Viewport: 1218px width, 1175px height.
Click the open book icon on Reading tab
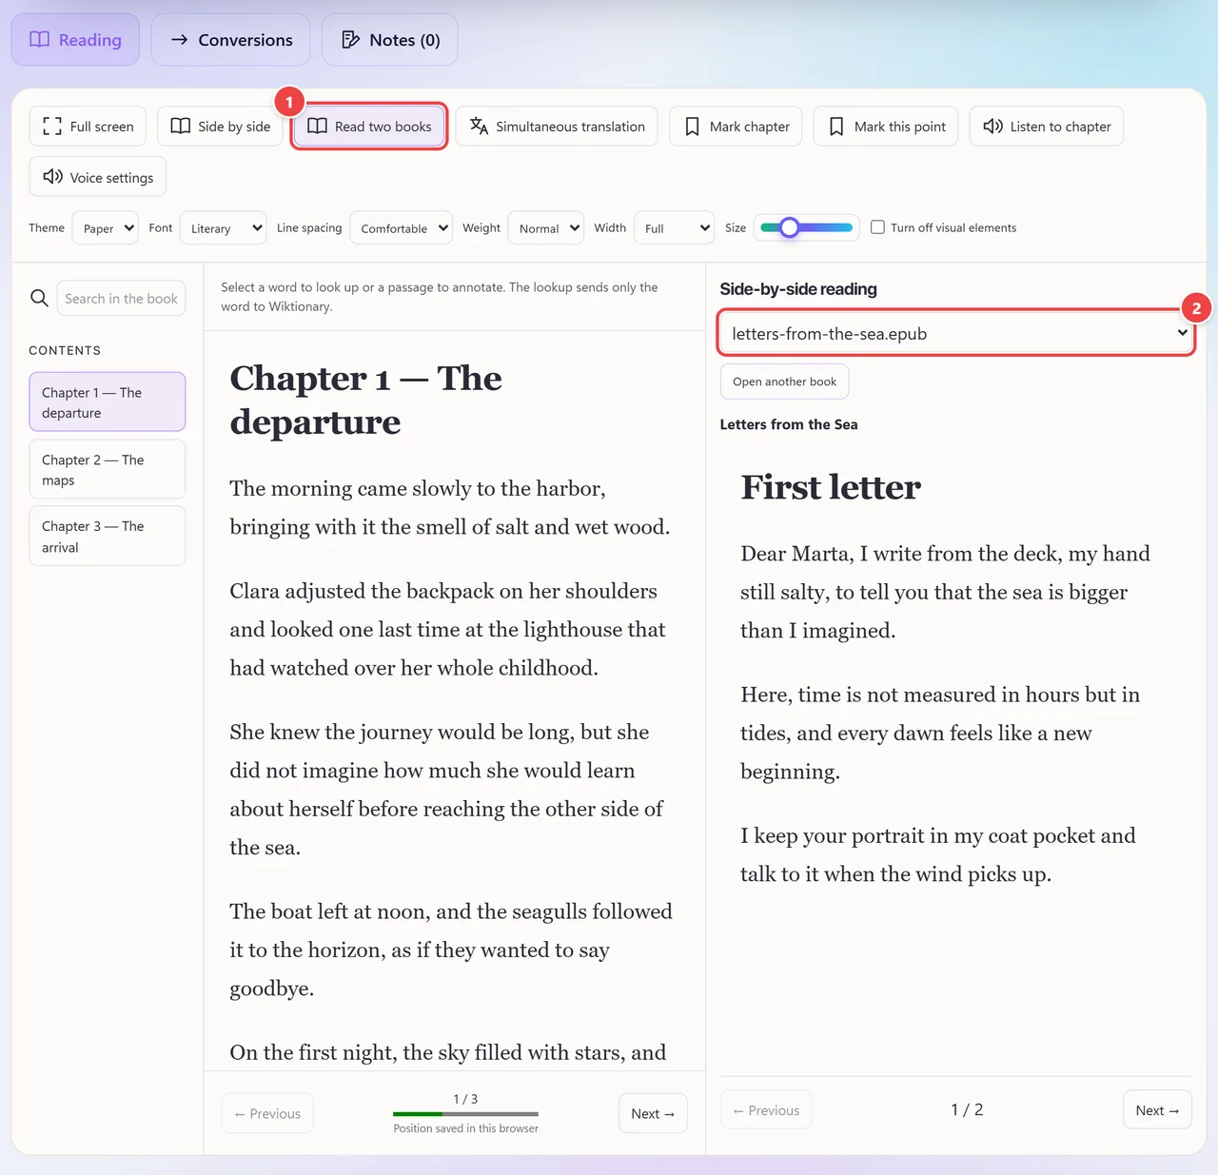tap(39, 40)
